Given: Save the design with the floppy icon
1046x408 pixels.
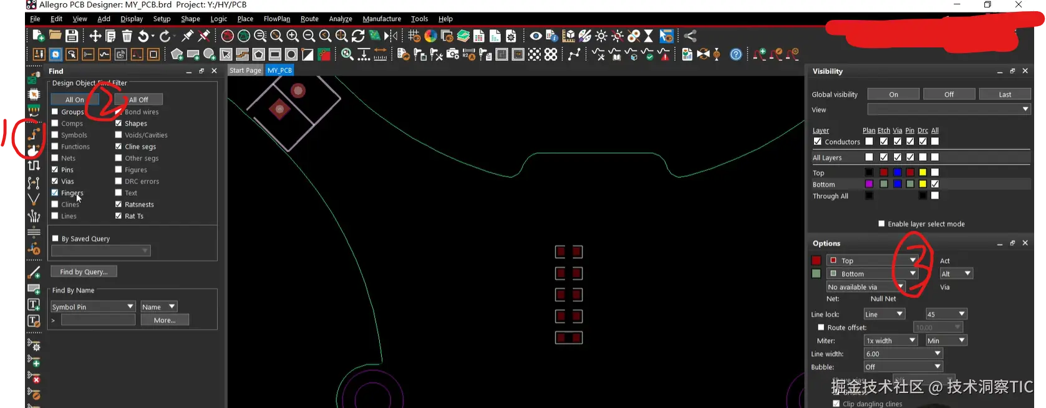Looking at the screenshot, I should click(x=72, y=36).
